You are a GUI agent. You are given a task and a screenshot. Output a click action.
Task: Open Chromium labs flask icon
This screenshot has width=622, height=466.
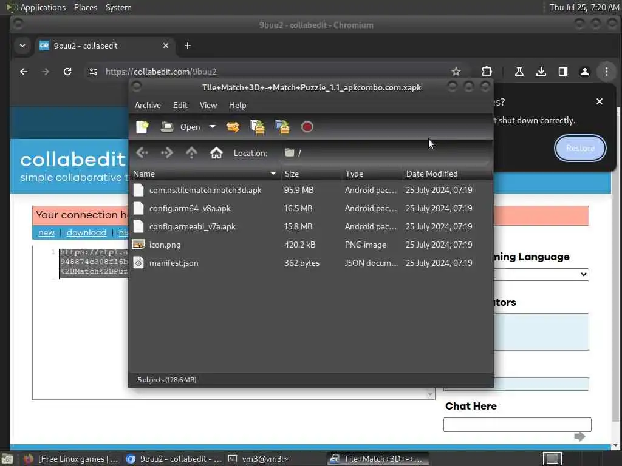[x=519, y=72]
